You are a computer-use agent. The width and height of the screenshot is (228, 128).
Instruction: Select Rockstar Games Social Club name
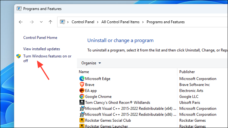(x=108, y=120)
